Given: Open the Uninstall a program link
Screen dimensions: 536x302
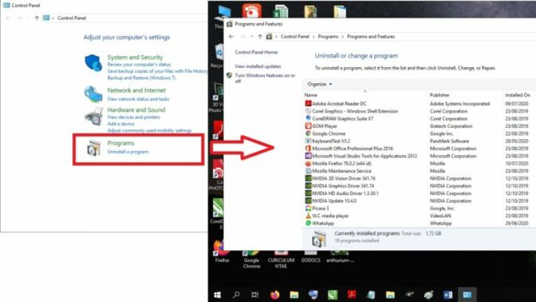Looking at the screenshot, I should (128, 152).
